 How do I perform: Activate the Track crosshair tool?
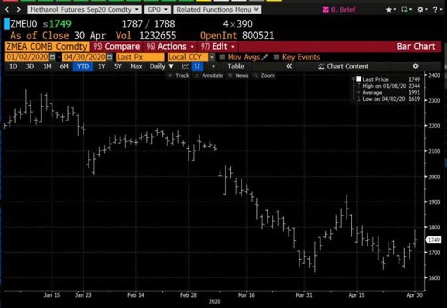point(179,75)
